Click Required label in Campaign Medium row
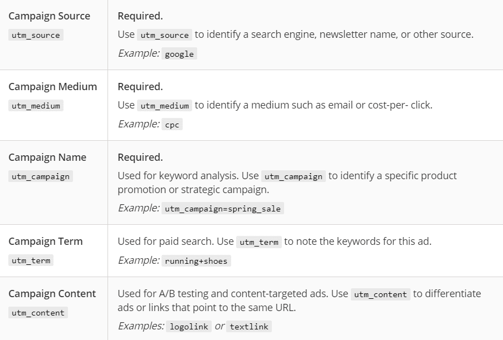503x340 pixels. point(140,86)
